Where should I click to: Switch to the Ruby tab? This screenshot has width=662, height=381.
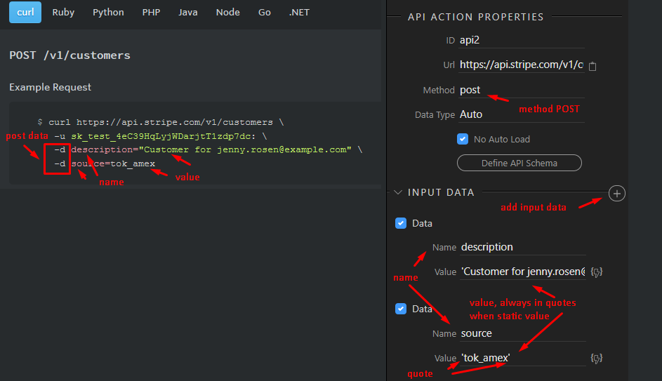[x=63, y=12]
